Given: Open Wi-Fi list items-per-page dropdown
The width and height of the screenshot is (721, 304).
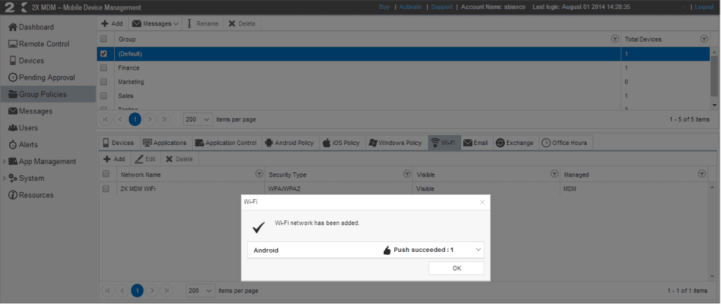Looking at the screenshot, I should click(x=201, y=291).
